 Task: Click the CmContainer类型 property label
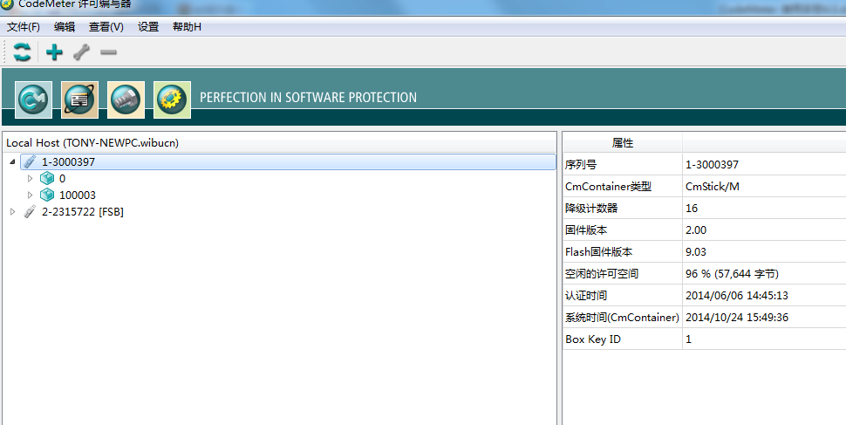coord(608,186)
